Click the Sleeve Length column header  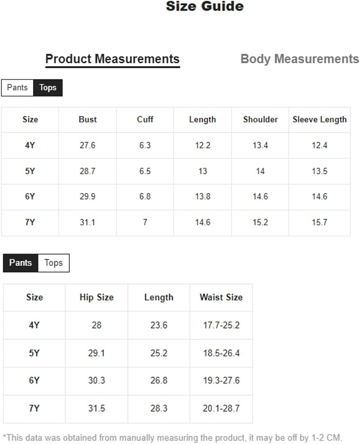pyautogui.click(x=320, y=120)
